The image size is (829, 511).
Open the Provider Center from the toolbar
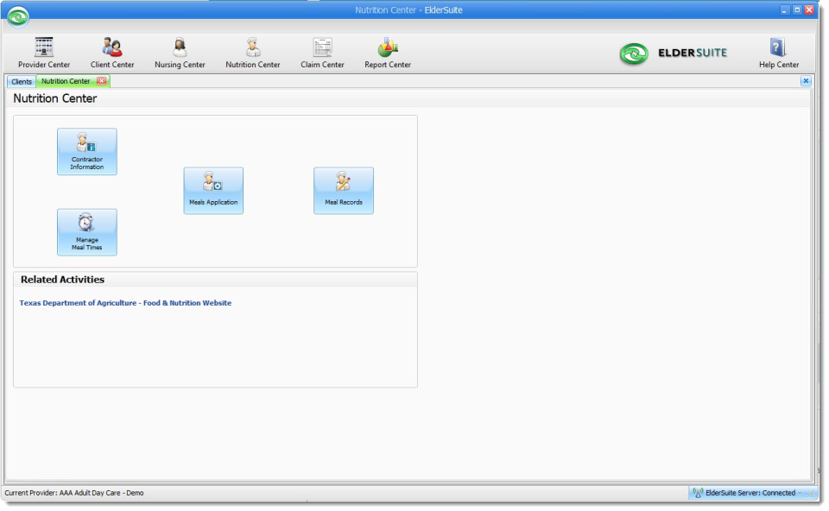click(43, 50)
